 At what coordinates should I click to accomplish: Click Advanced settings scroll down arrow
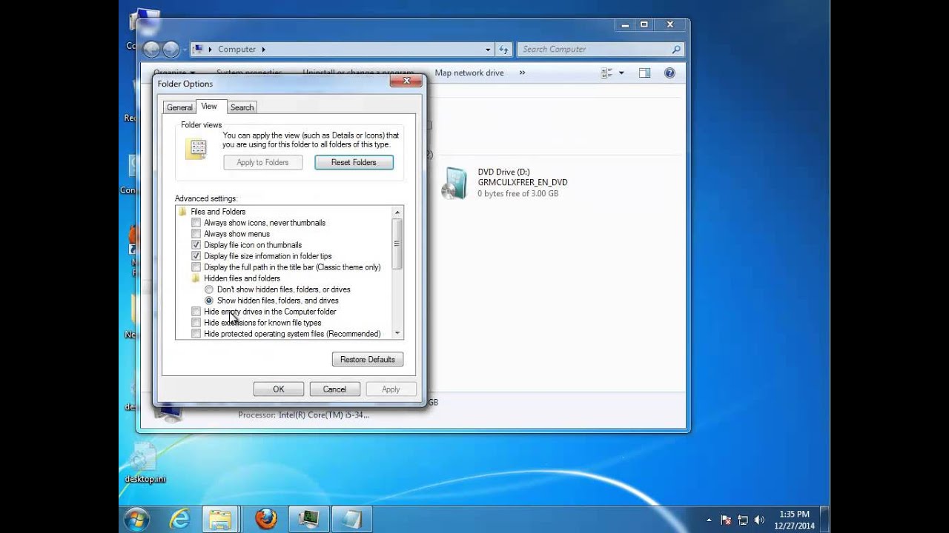397,333
